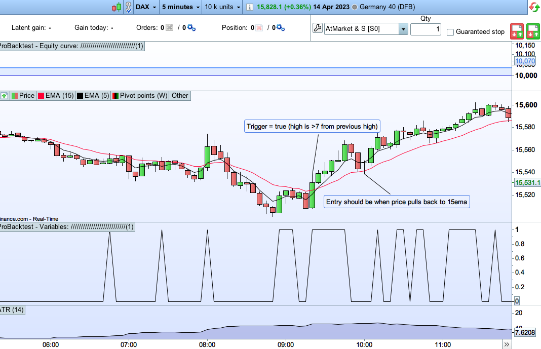
Task: Open the position settings gears icon
Action: [x=281, y=27]
